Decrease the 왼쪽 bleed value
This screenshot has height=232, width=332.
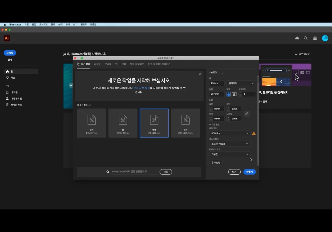pos(211,120)
